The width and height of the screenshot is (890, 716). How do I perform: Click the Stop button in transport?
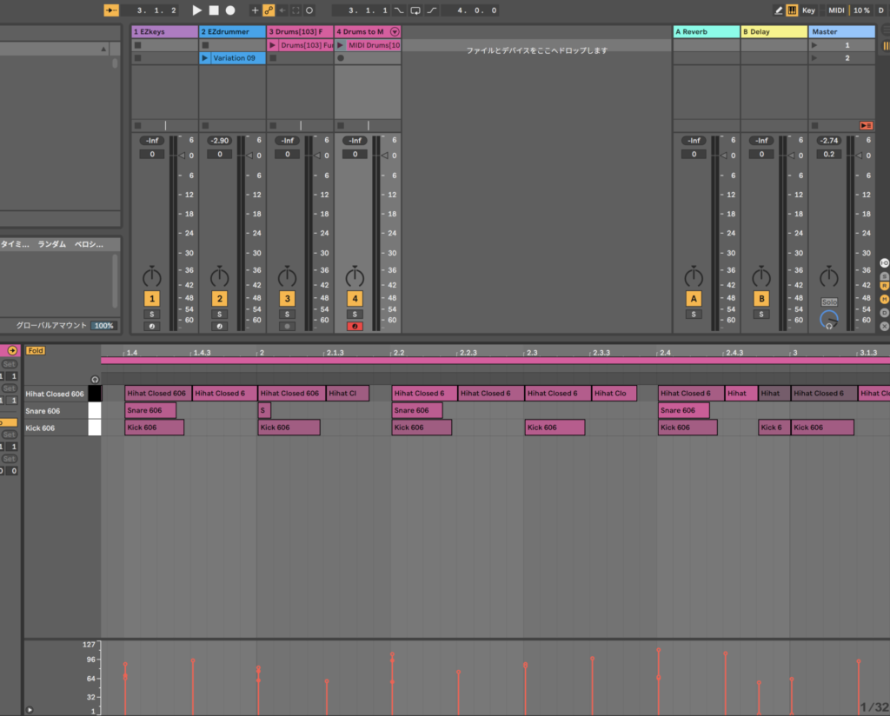pyautogui.click(x=214, y=10)
